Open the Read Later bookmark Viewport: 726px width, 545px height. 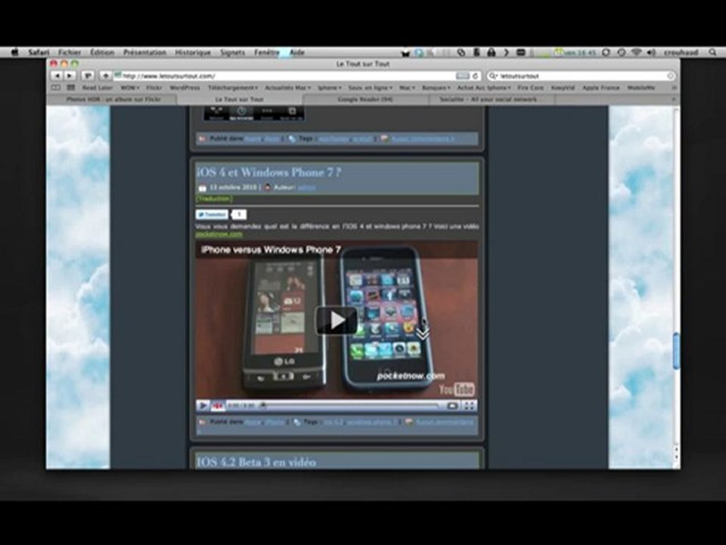coord(98,87)
